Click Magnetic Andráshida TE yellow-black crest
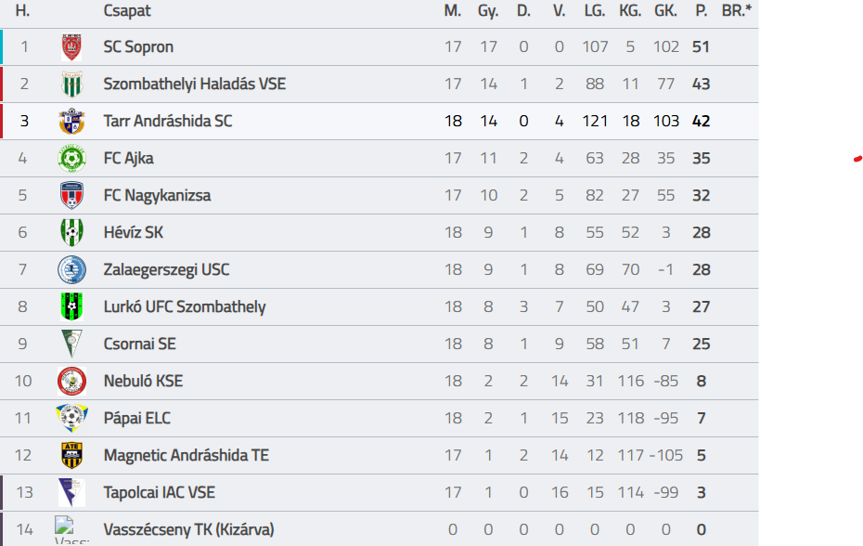 click(71, 455)
